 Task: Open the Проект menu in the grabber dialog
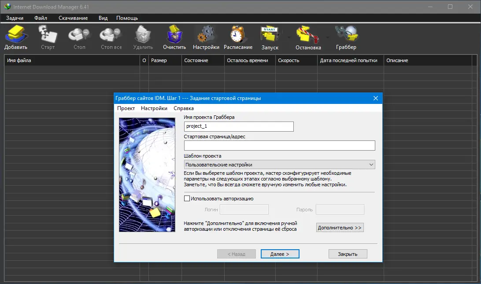point(126,108)
